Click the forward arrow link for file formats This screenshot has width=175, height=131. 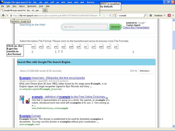point(133,52)
